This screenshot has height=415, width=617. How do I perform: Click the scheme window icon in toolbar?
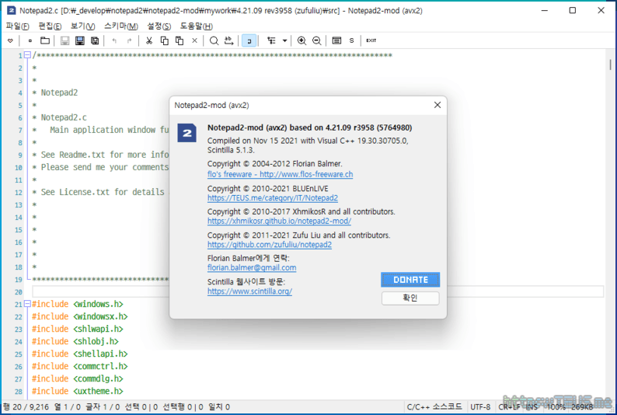[x=336, y=40]
